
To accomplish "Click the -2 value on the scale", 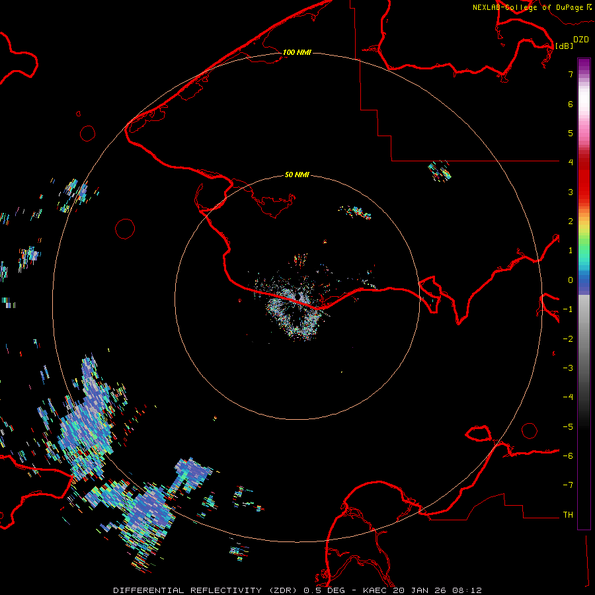I will (x=568, y=339).
